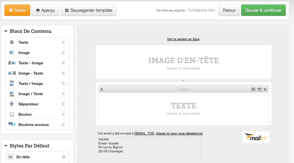Open the Aperçu preview button

pos(45,10)
